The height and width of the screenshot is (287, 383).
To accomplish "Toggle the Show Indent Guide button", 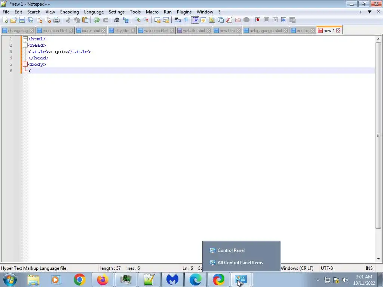I will pyautogui.click(x=195, y=20).
